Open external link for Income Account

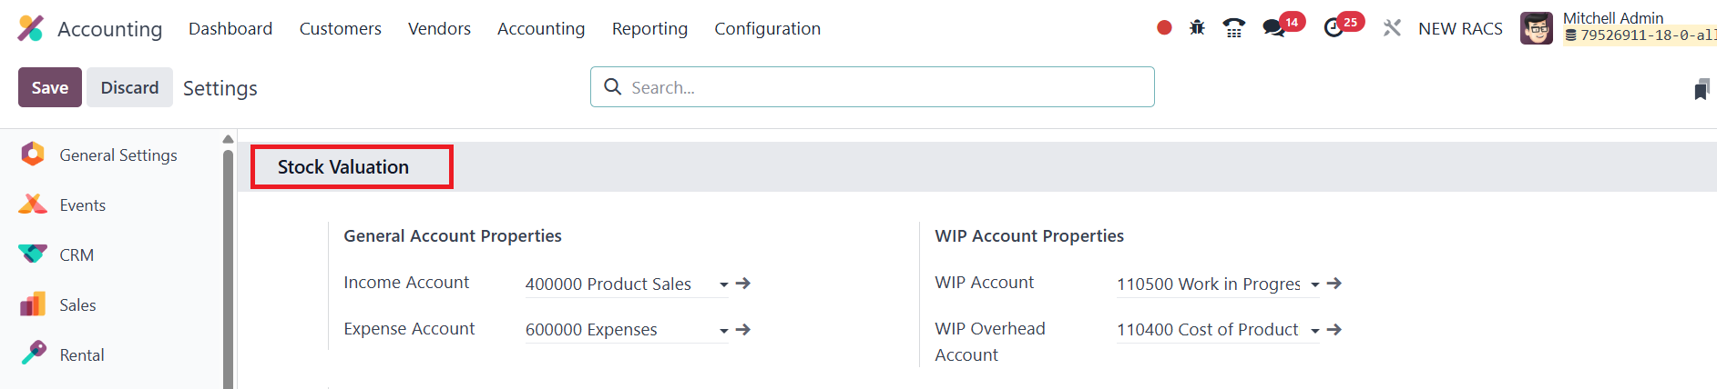point(743,284)
